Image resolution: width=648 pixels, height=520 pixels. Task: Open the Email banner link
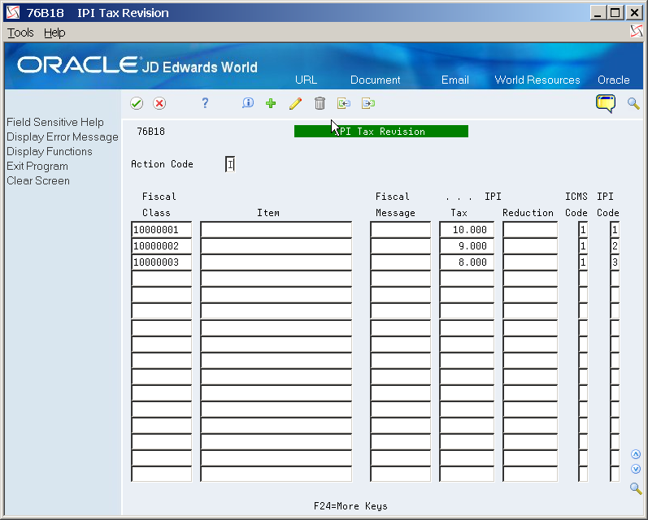point(455,80)
